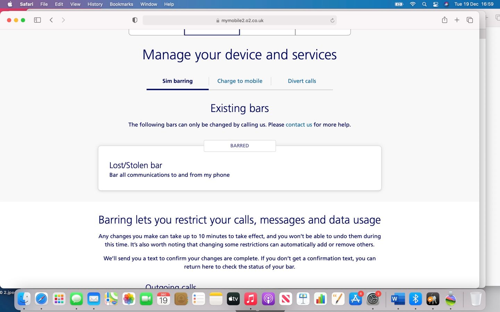Open the Privacy Report shield icon
The height and width of the screenshot is (312, 500).
pos(134,20)
